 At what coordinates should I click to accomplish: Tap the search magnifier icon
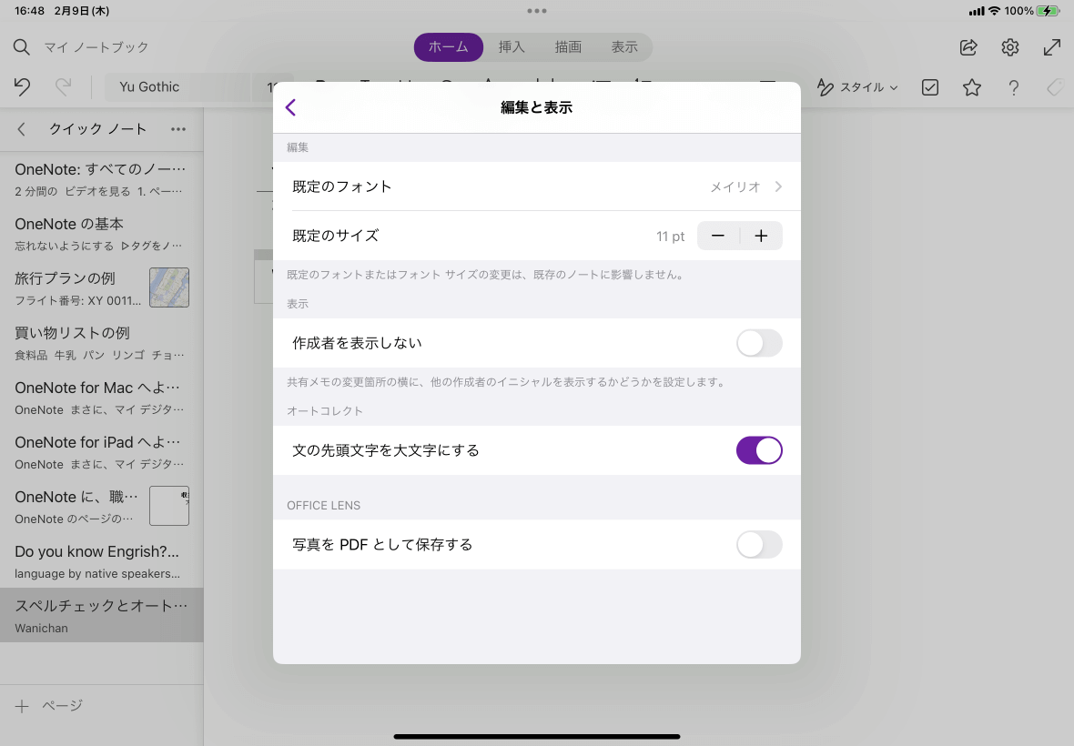tap(21, 47)
